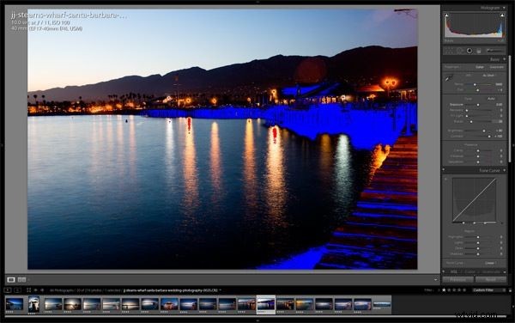The image size is (515, 323).
Task: Select the highlighted active filmstrip thumbnail
Action: coord(266,304)
